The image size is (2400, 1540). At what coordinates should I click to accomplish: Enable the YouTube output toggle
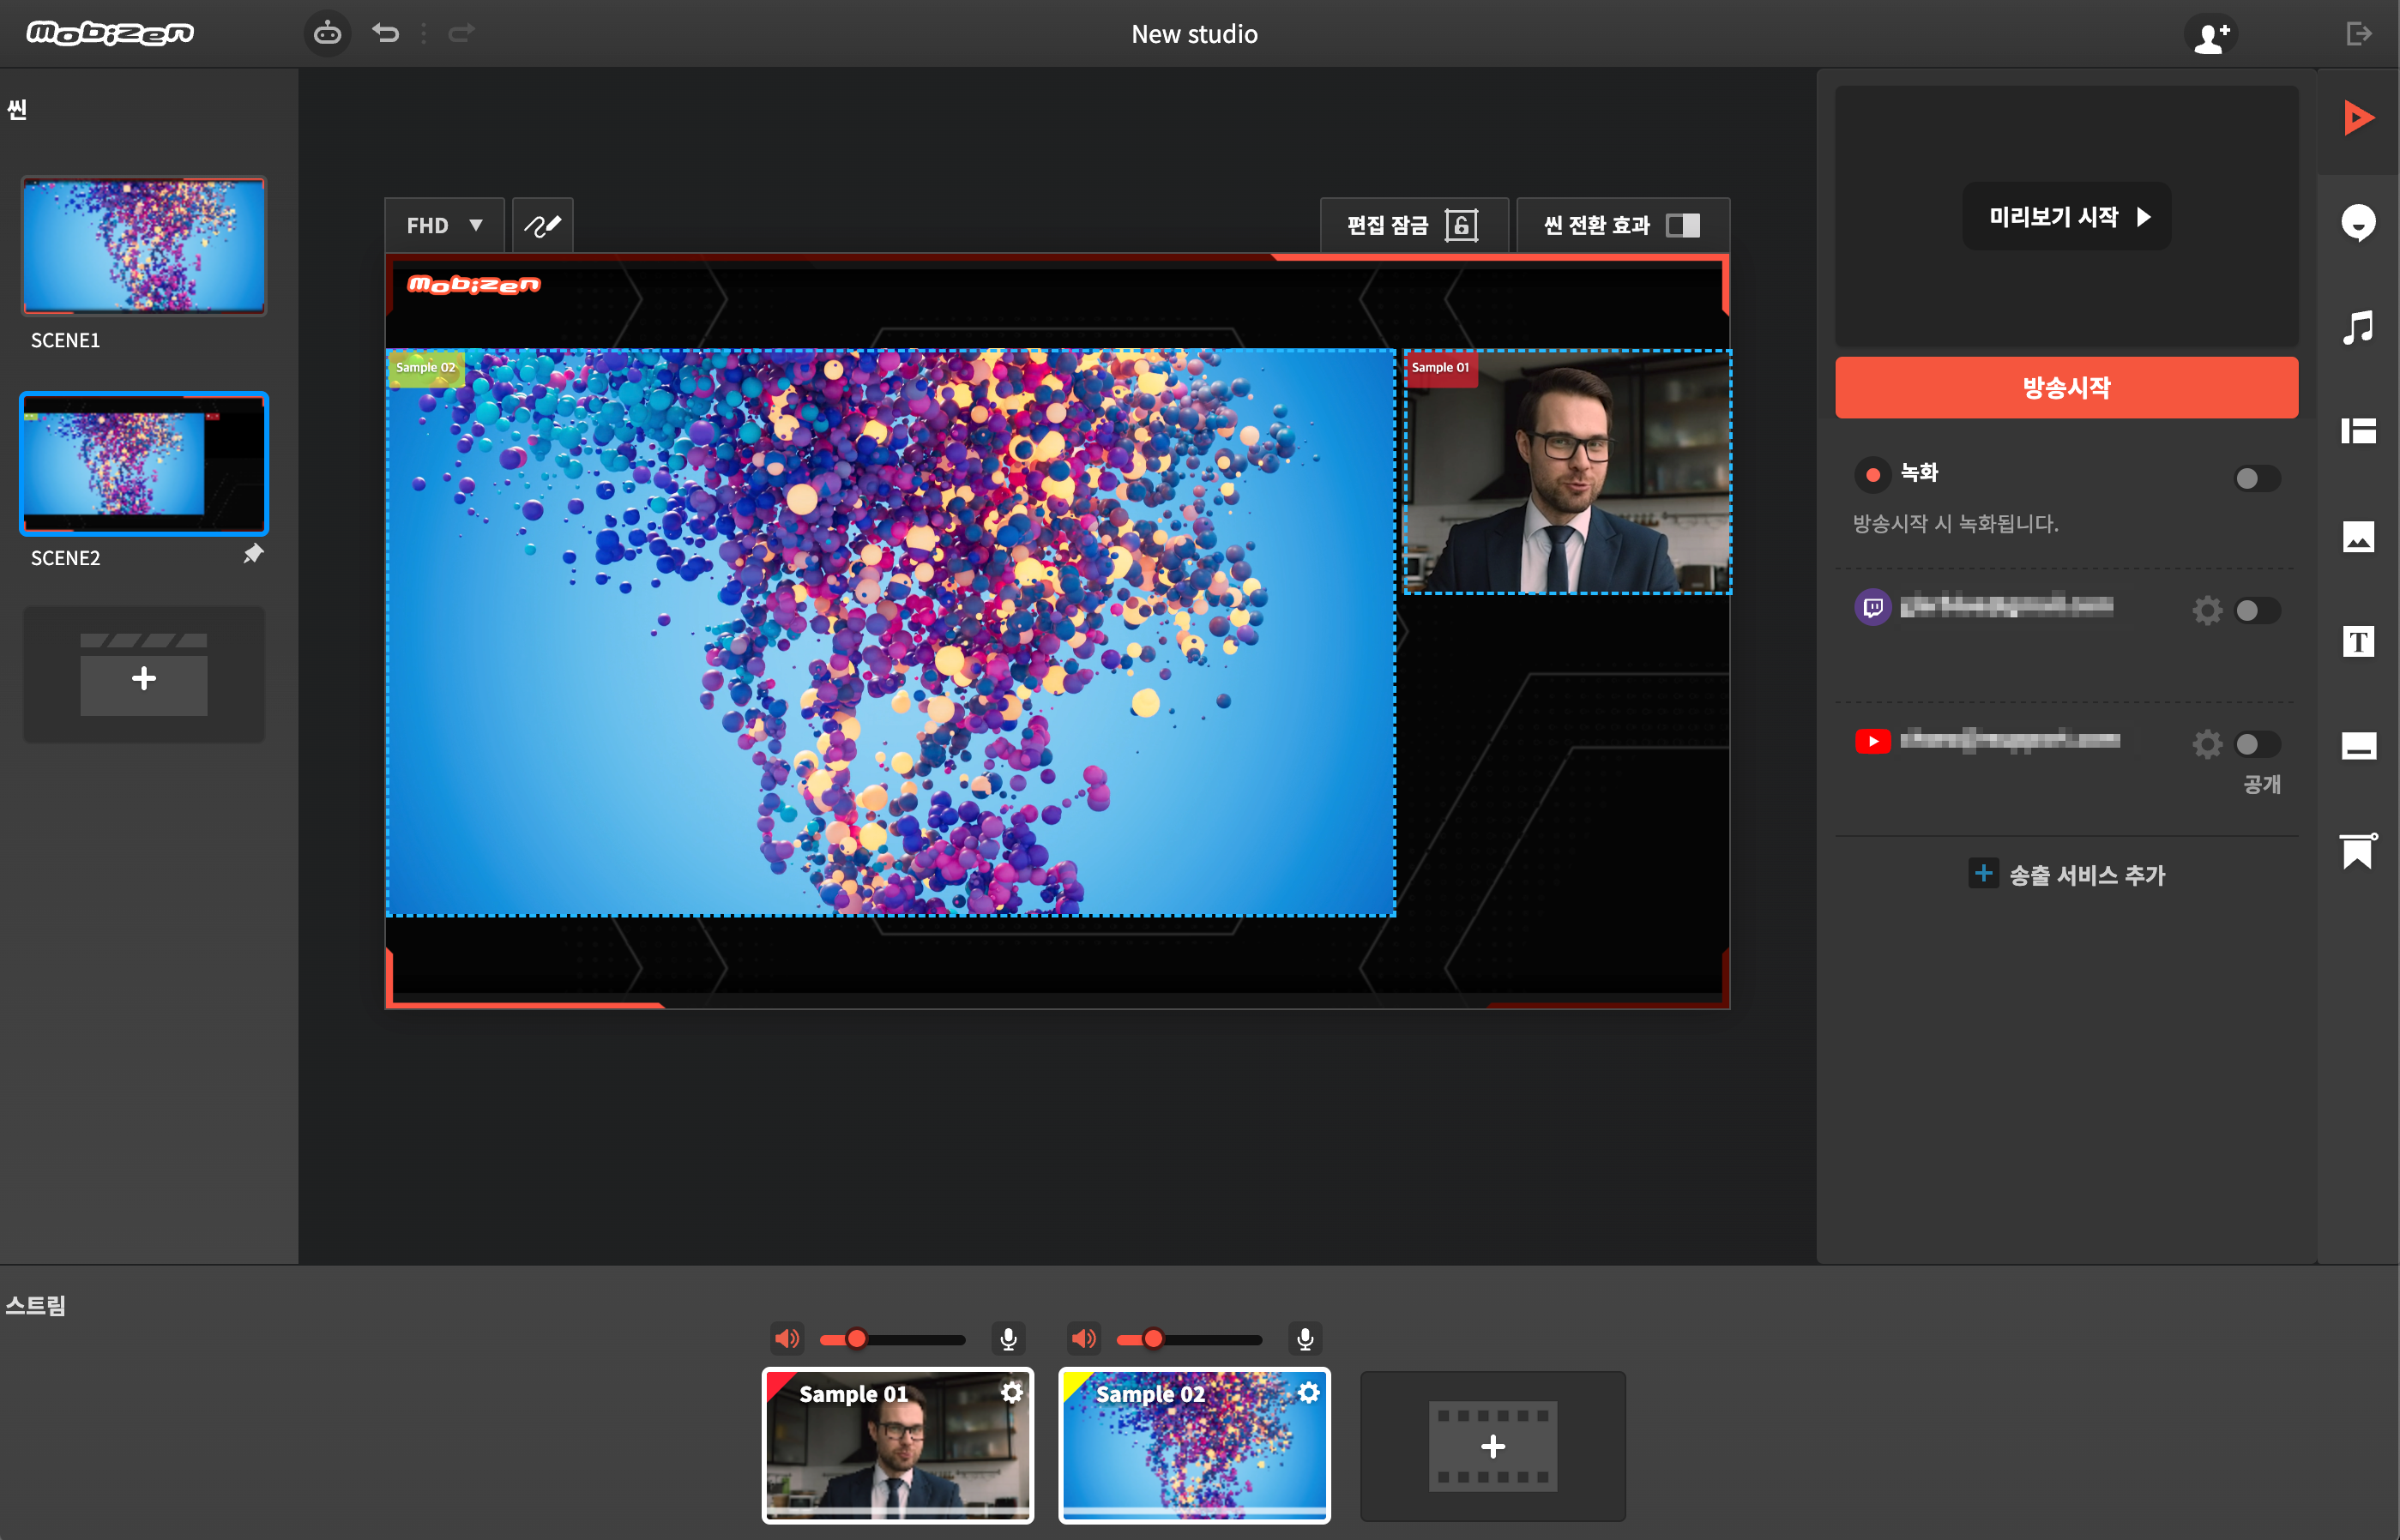(2256, 744)
